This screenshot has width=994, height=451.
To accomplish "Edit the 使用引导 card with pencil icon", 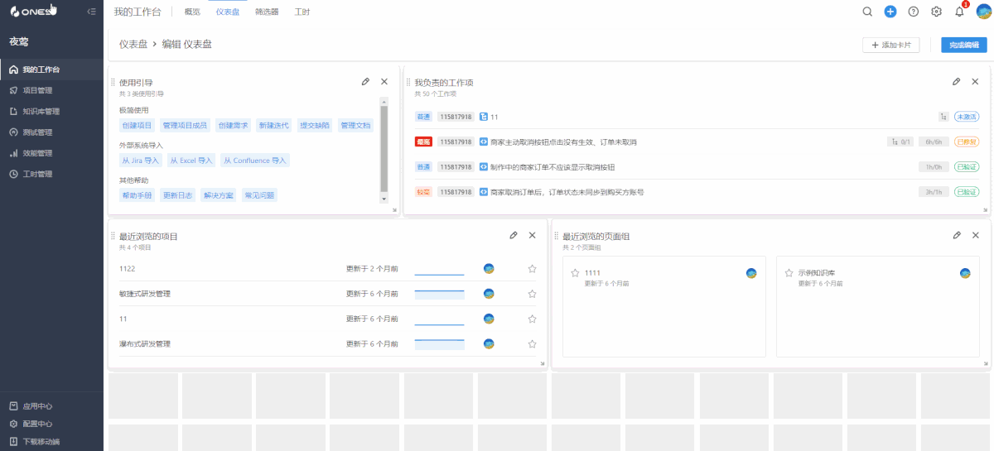I will 365,81.
